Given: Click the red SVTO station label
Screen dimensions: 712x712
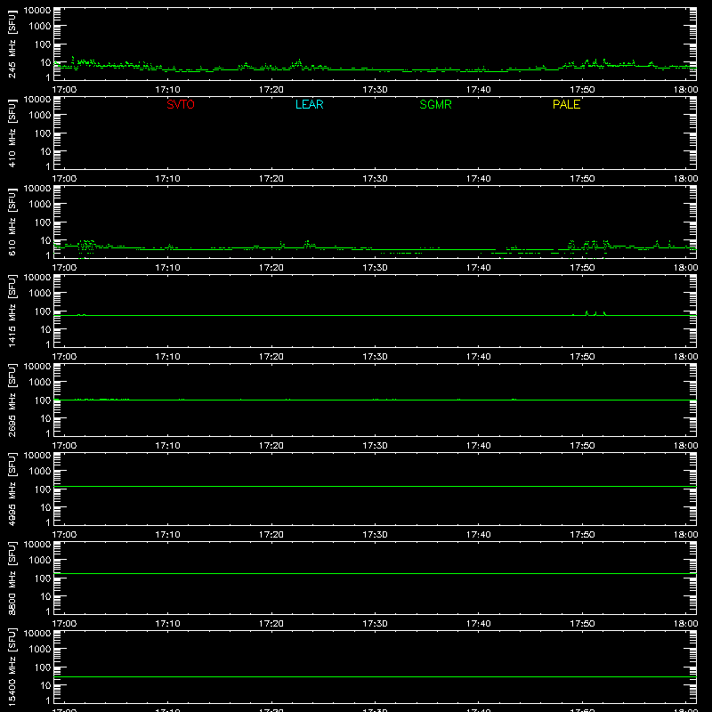Looking at the screenshot, I should (x=181, y=104).
